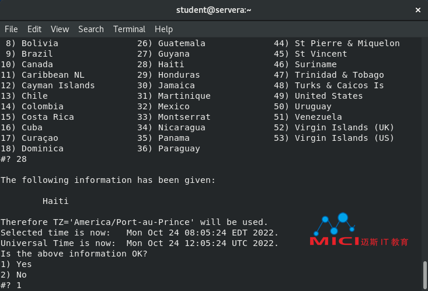Click the 'No' option line
Screen dimensions: 428x291
13,275
